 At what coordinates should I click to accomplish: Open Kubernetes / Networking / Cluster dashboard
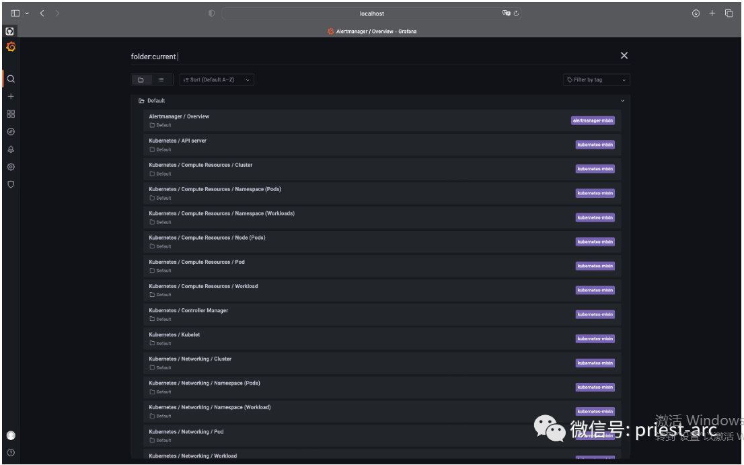click(x=382, y=363)
